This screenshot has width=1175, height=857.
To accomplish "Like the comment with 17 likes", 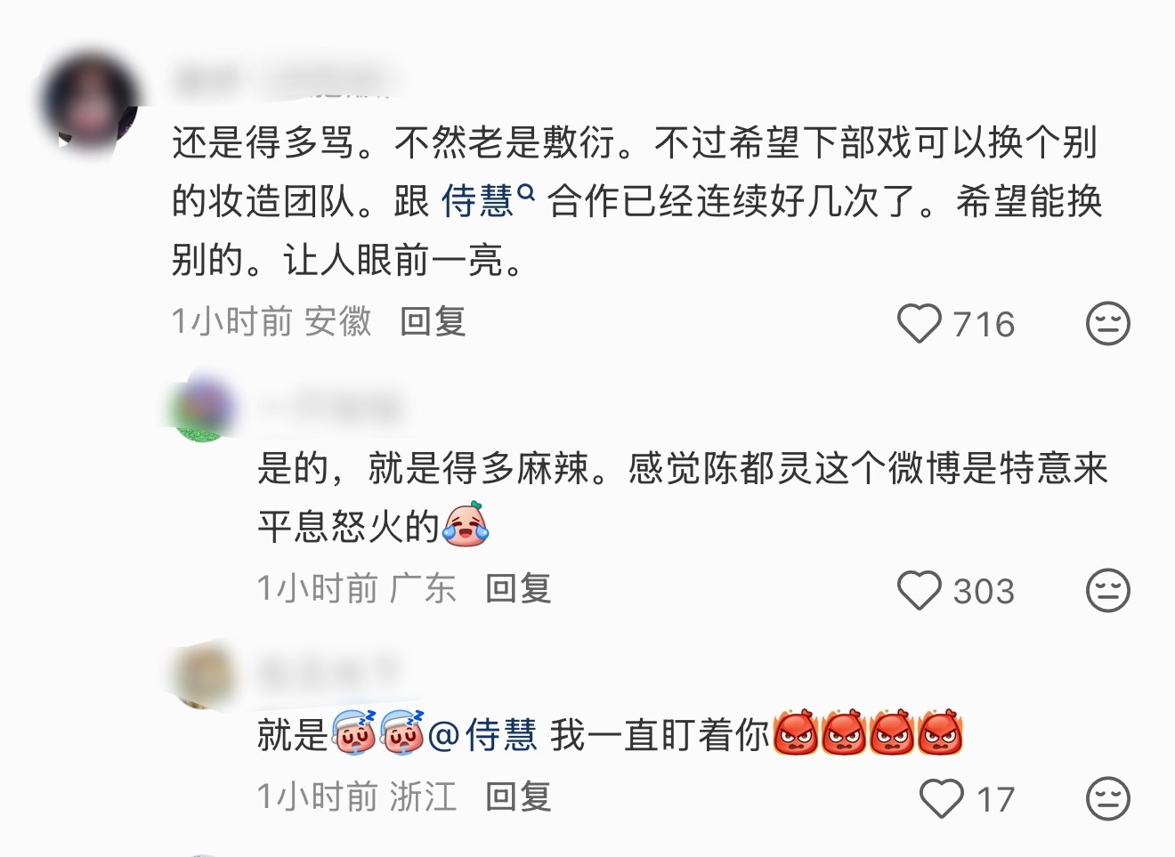I will pos(941,798).
